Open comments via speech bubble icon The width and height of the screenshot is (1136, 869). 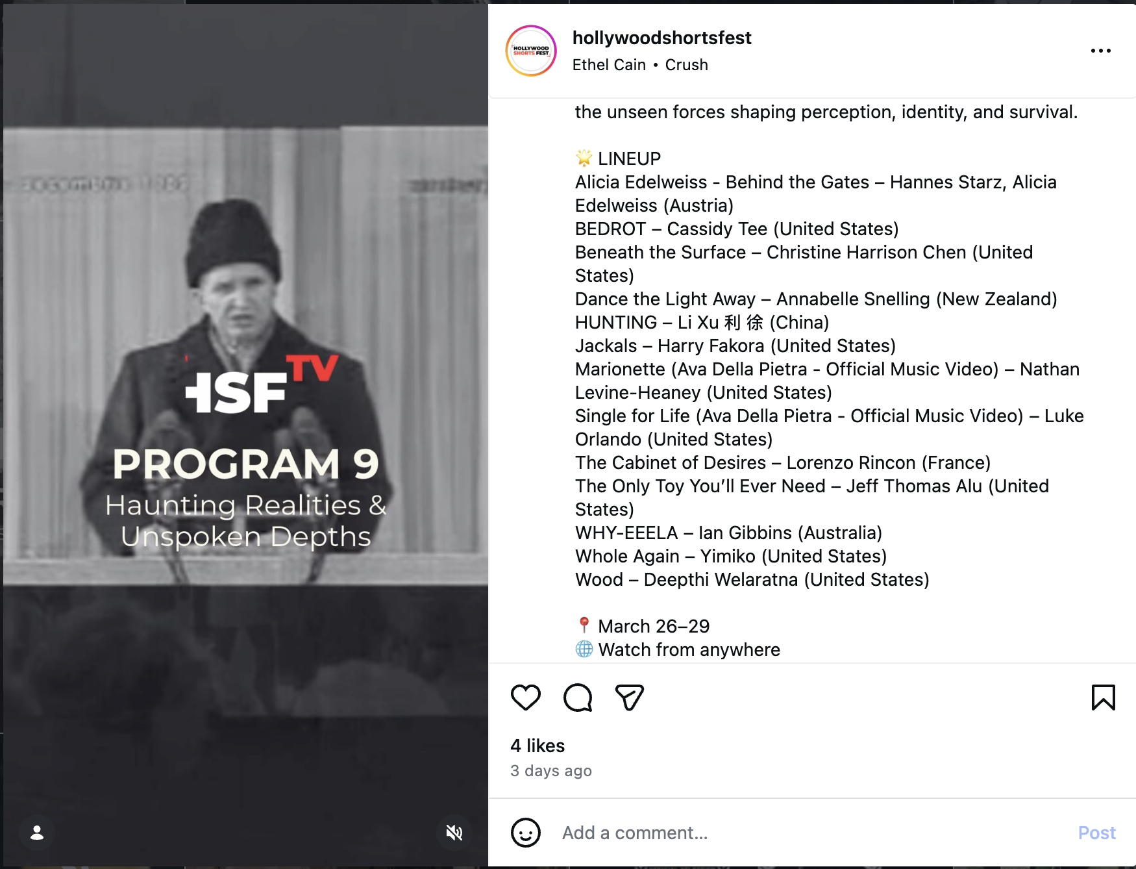[x=578, y=698]
